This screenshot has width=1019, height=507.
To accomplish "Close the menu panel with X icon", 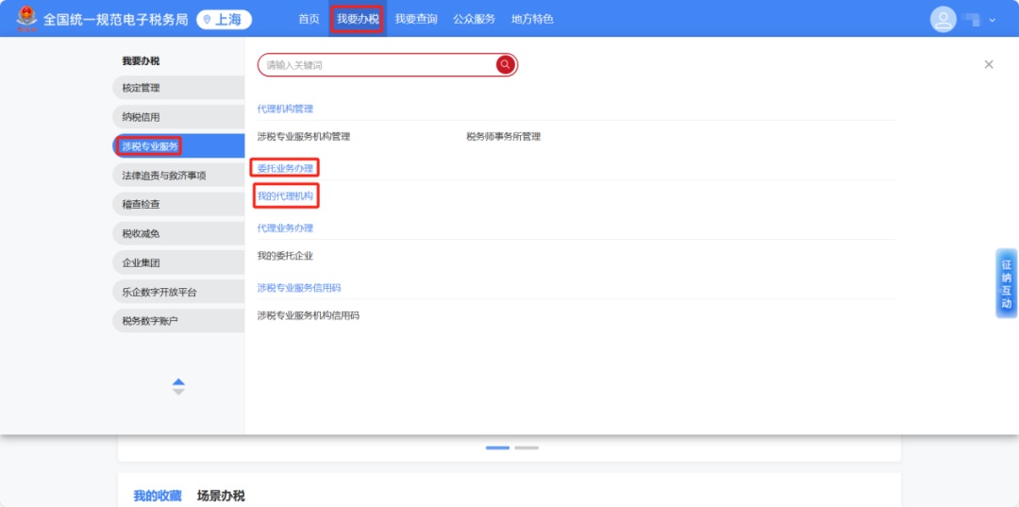I will [x=989, y=64].
